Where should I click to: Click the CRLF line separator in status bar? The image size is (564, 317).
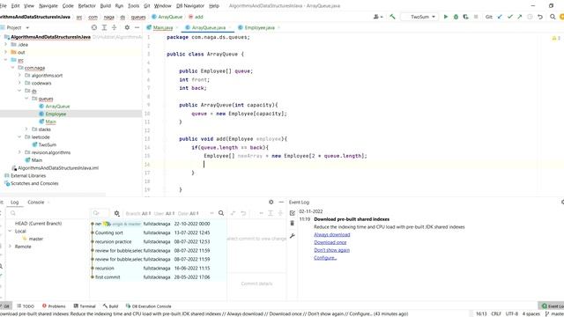click(x=496, y=313)
